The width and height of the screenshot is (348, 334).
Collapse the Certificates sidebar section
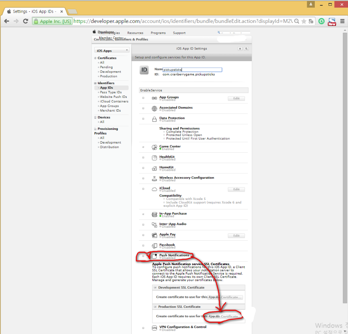tap(95, 58)
